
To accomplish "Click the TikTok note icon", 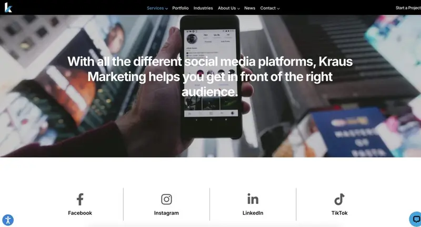I will pos(339,199).
